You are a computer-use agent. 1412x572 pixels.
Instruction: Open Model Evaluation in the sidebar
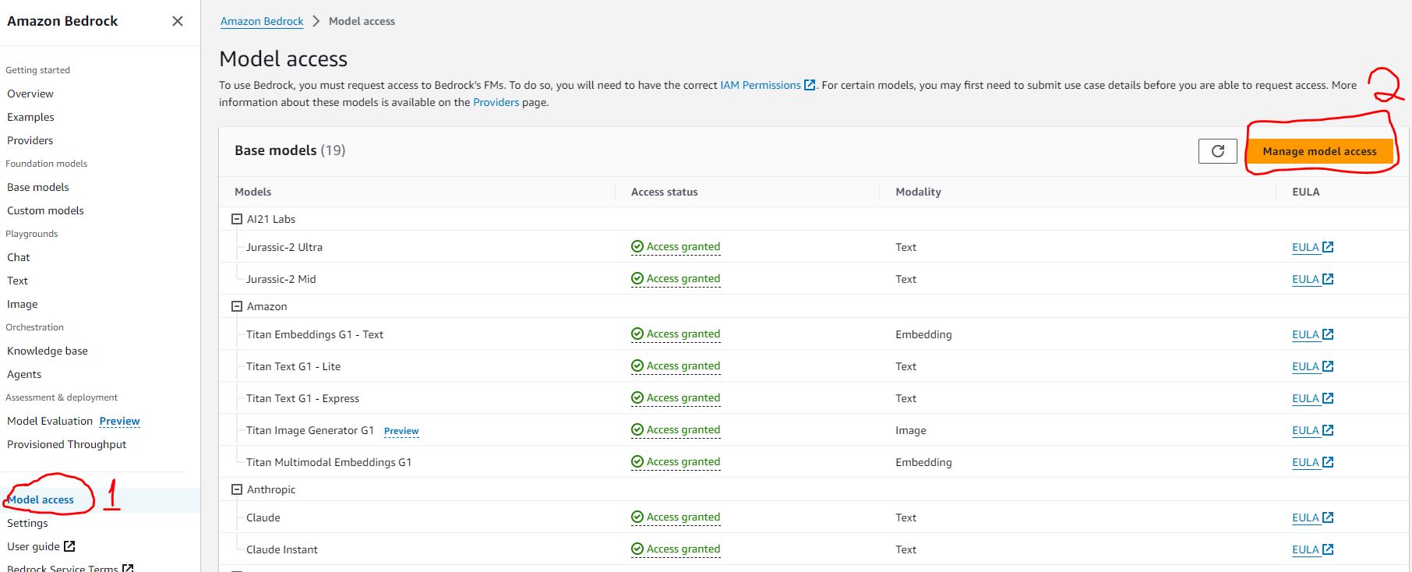(50, 421)
